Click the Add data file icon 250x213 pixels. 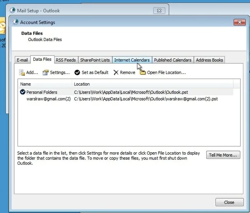pyautogui.click(x=22, y=72)
